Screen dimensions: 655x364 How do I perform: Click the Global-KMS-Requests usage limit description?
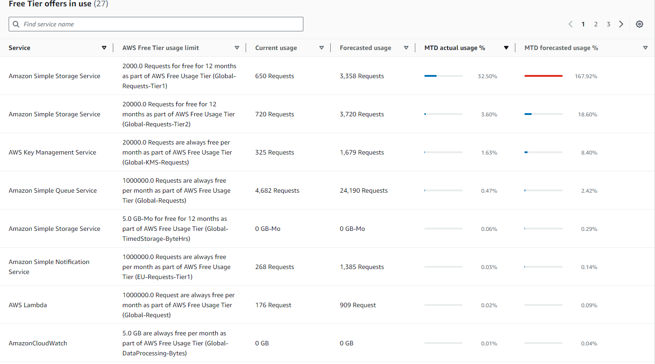tap(177, 152)
